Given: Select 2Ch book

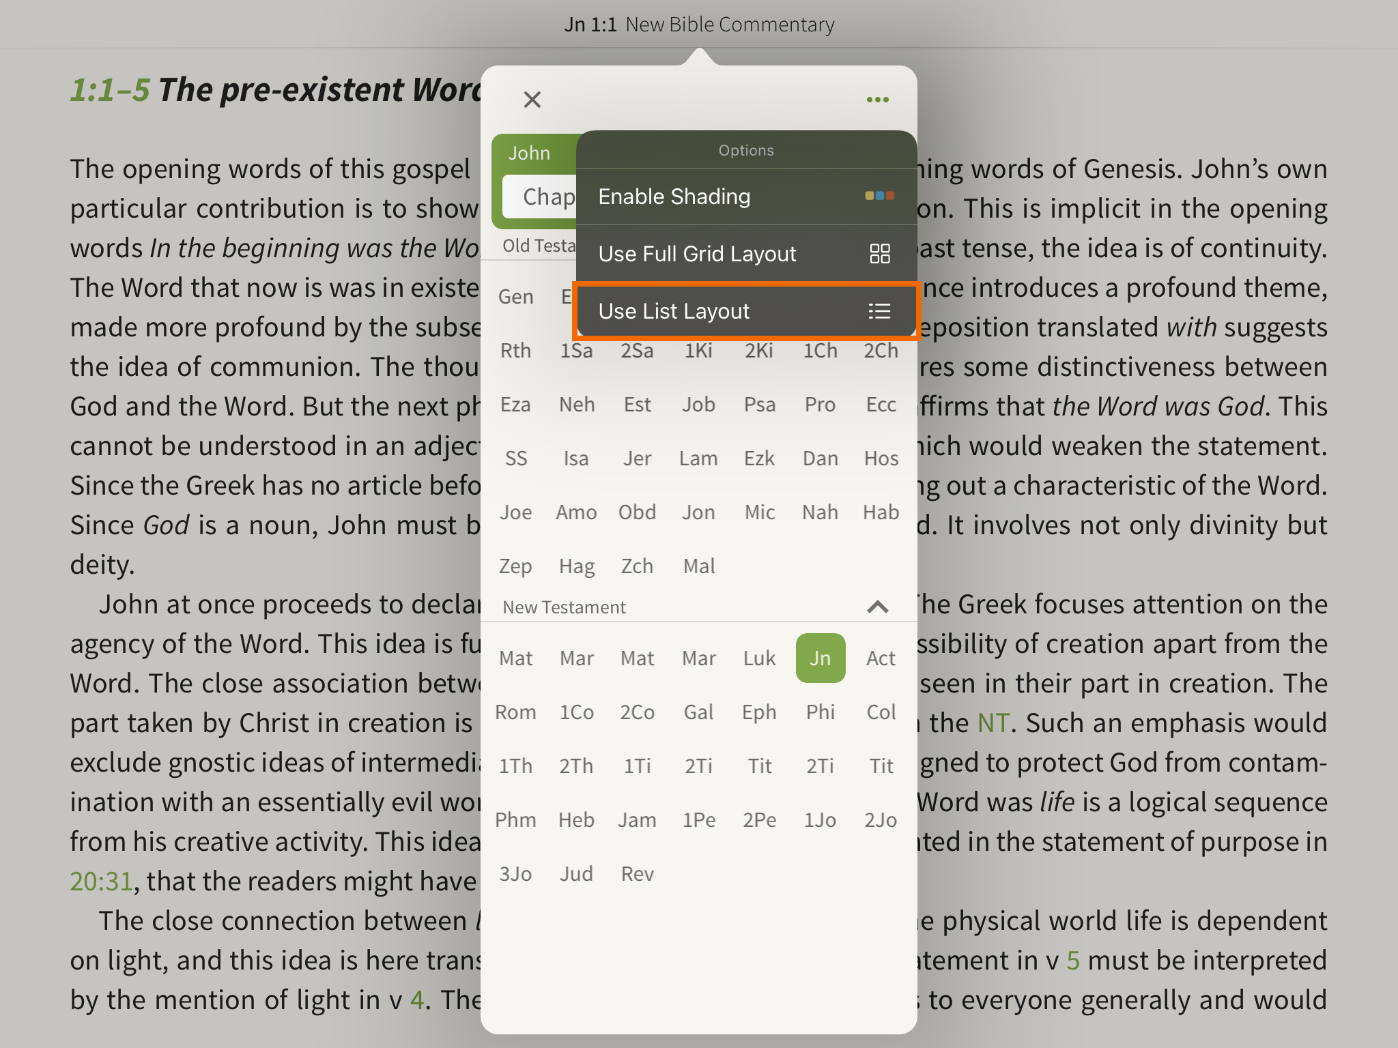Looking at the screenshot, I should point(881,351).
